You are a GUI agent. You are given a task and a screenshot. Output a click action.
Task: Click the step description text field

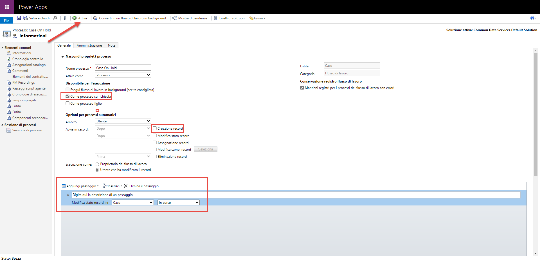[x=296, y=195]
